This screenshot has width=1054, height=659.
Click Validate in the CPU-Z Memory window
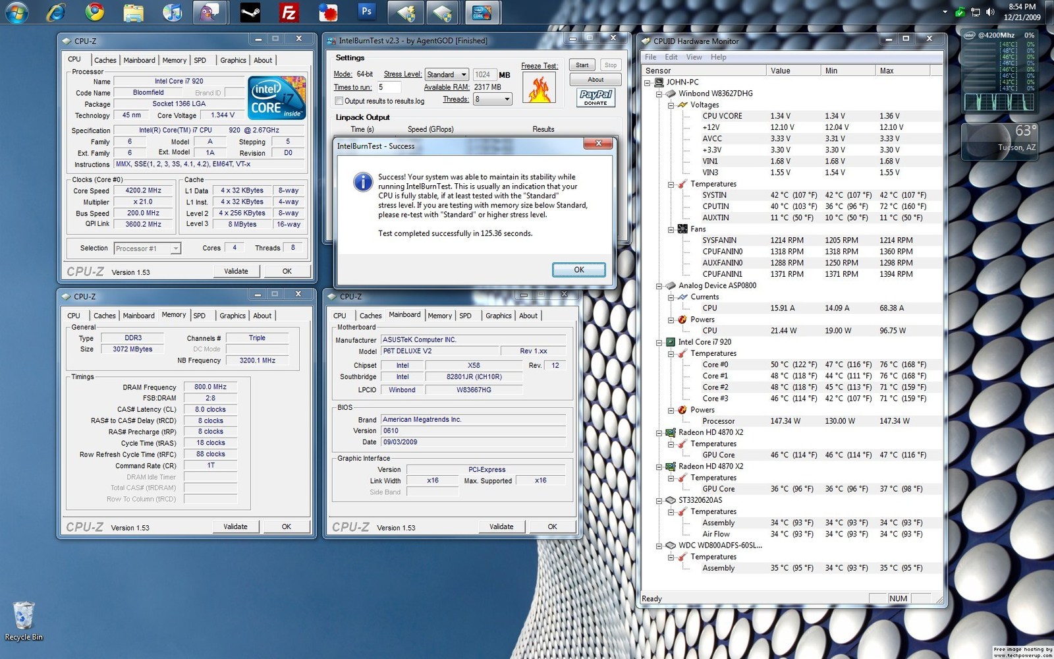pos(235,527)
